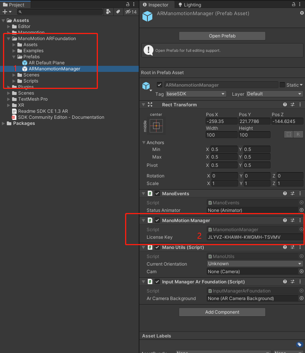Open ManoEvents component kebab menu
The height and width of the screenshot is (353, 305).
(x=300, y=193)
